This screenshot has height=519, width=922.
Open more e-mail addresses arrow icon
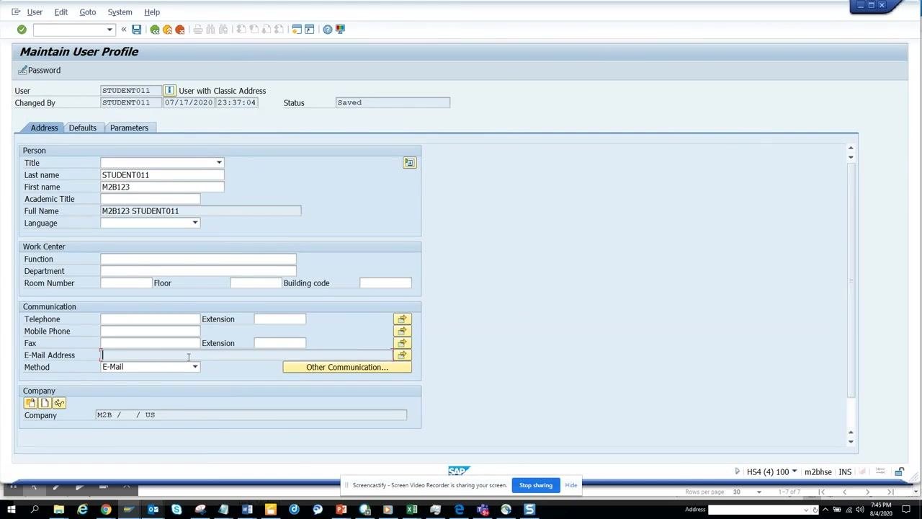point(403,355)
